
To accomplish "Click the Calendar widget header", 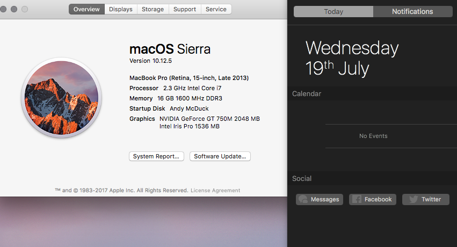I will pyautogui.click(x=372, y=94).
